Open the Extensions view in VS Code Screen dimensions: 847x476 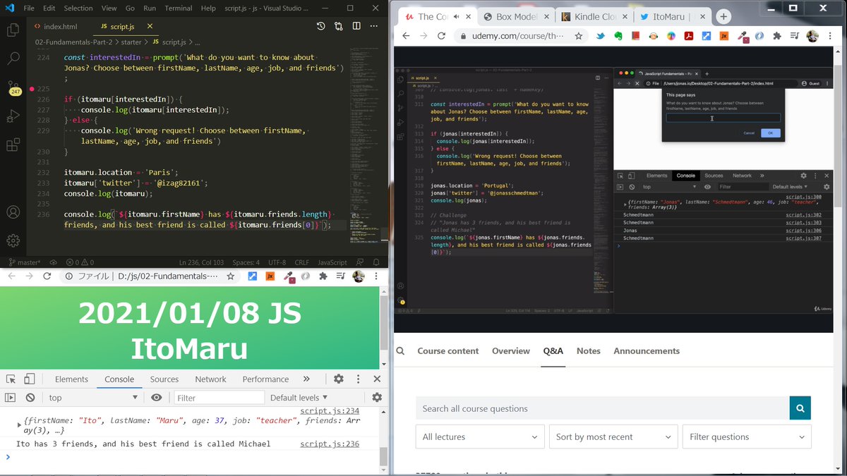point(13,145)
